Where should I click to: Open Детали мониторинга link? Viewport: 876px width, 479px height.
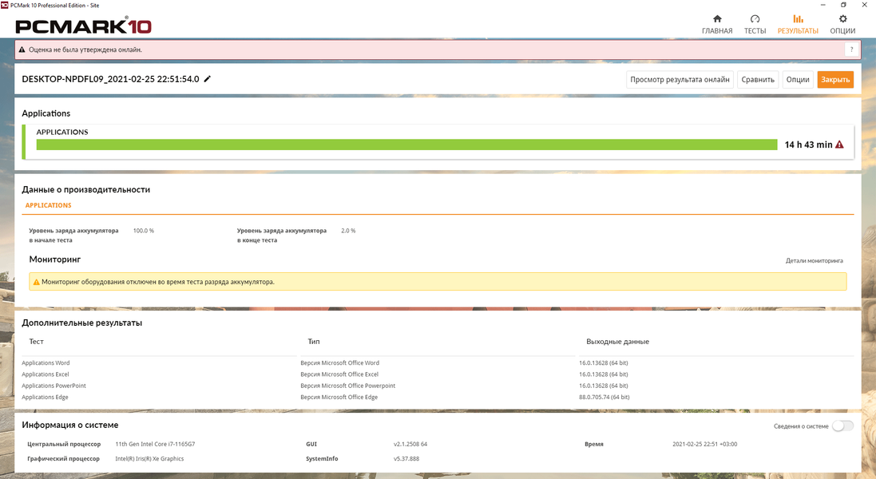pyautogui.click(x=814, y=261)
